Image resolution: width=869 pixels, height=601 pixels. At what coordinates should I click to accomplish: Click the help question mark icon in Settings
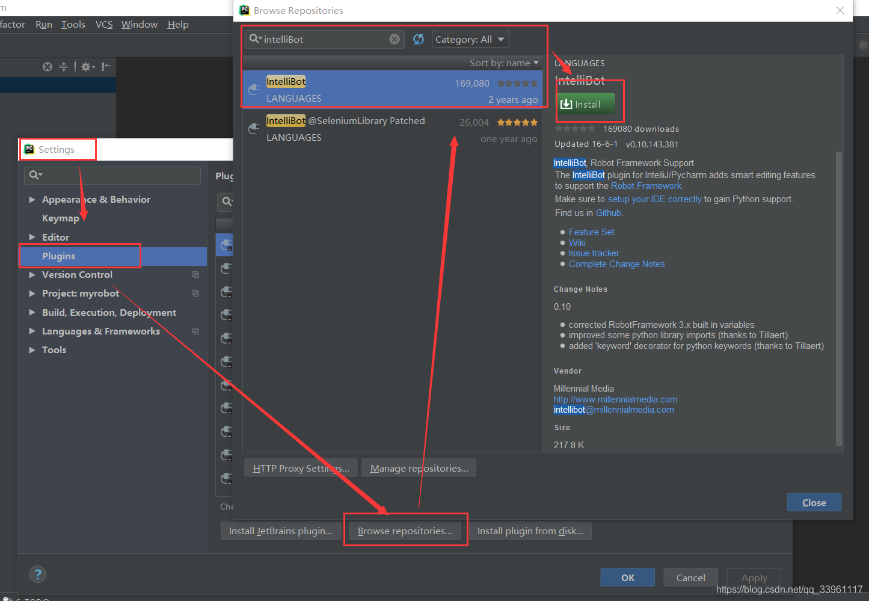(37, 574)
